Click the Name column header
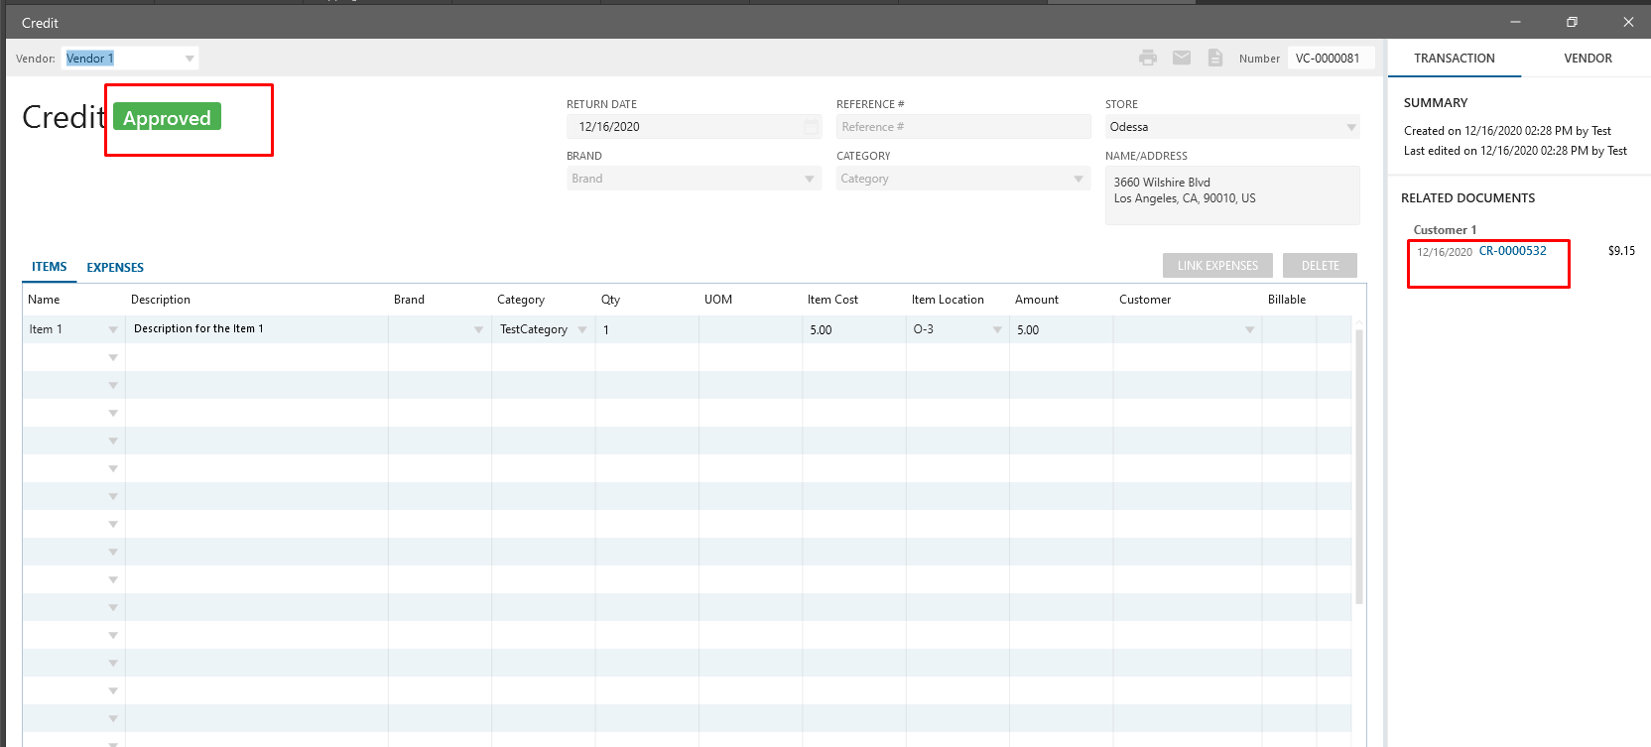Viewport: 1651px width, 747px height. pyautogui.click(x=44, y=300)
